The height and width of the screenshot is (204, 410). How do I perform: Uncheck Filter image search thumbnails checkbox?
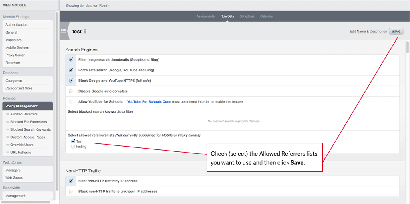point(70,60)
